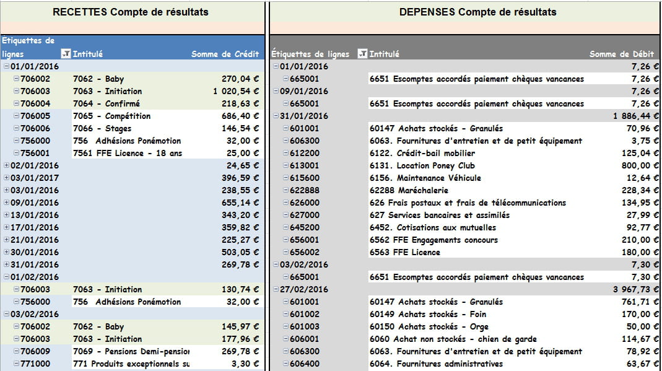Viewport: 662px width, 371px height.
Task: Collapse the 01/02/2016 date group
Action: (6, 277)
